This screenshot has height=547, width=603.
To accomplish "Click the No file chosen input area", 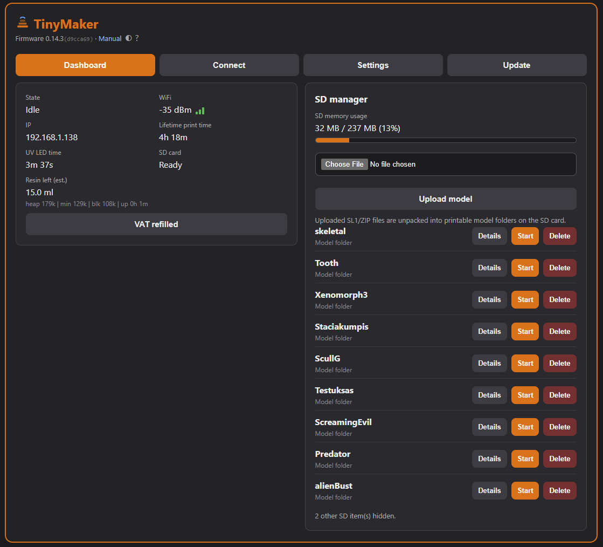I will click(x=446, y=165).
